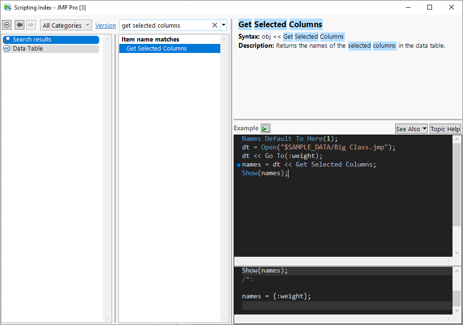This screenshot has height=325, width=463.
Task: Click the blue marker in script gutter
Action: pos(238,165)
